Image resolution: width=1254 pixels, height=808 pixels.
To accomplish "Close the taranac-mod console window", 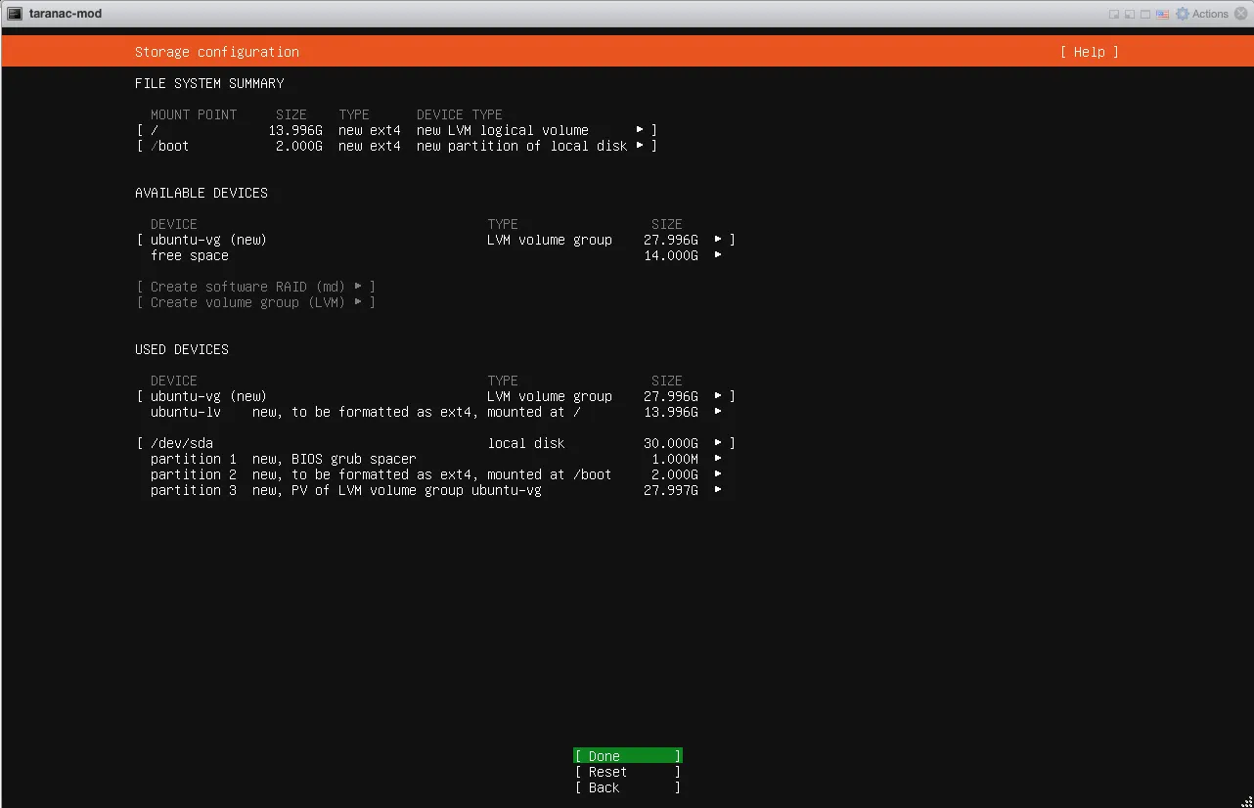I will coord(1240,14).
